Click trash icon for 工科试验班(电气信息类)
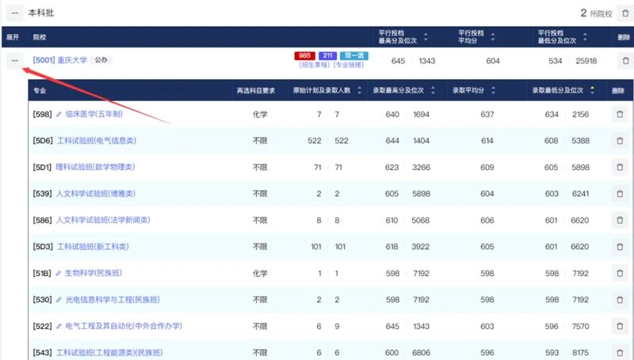Screen dimensions: 634x360 (619, 141)
